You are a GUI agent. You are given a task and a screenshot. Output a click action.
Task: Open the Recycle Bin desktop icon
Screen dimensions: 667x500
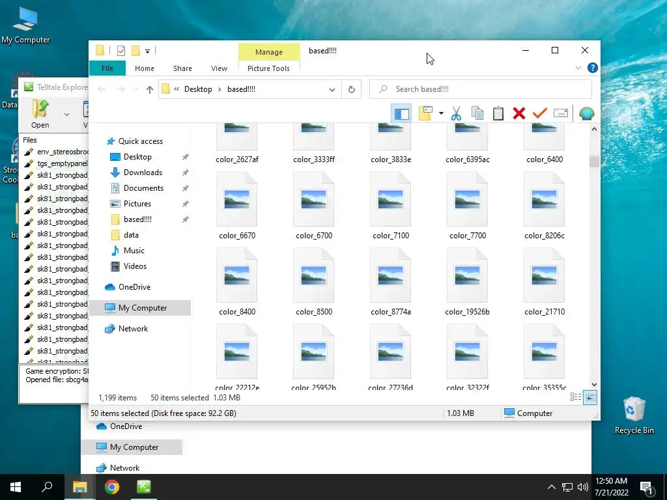[634, 416]
